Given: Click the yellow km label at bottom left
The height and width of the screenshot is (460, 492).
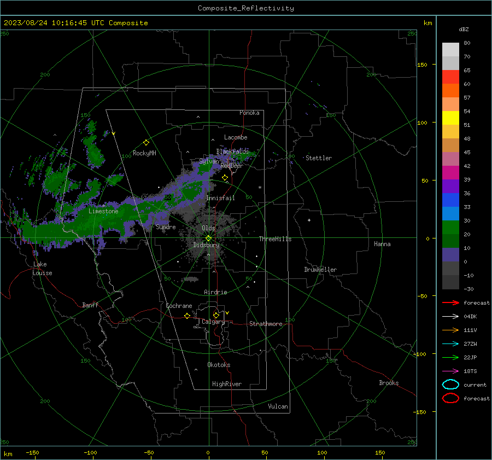Looking at the screenshot, I should [x=8, y=454].
